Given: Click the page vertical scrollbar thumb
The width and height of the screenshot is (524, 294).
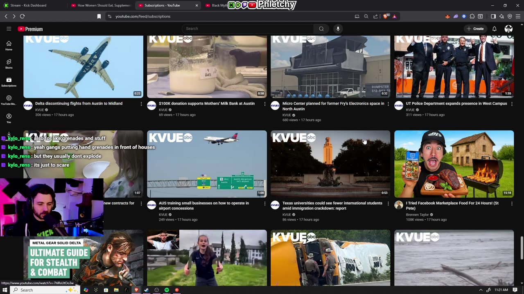Looking at the screenshot, I should [521, 247].
